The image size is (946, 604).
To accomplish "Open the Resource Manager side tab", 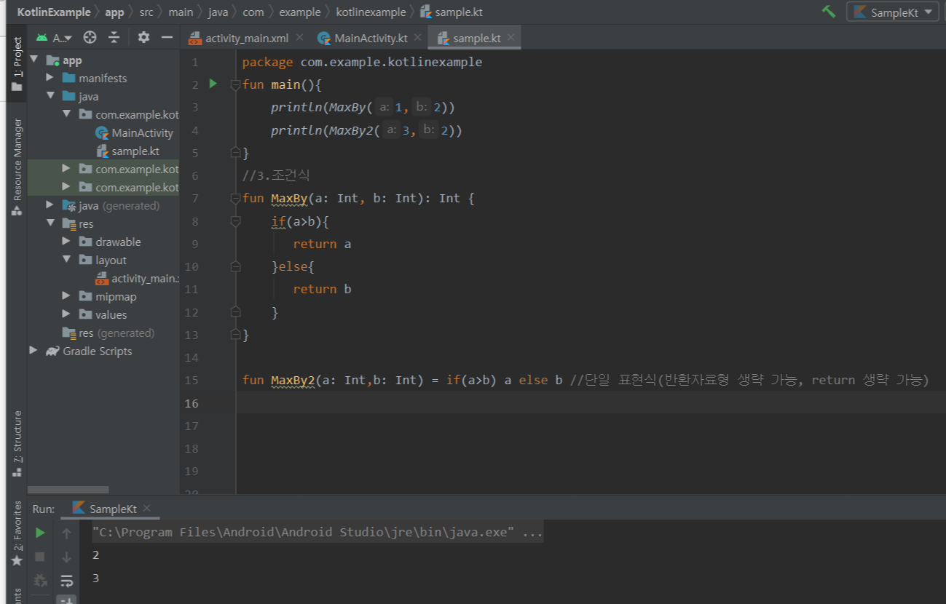I will (17, 167).
